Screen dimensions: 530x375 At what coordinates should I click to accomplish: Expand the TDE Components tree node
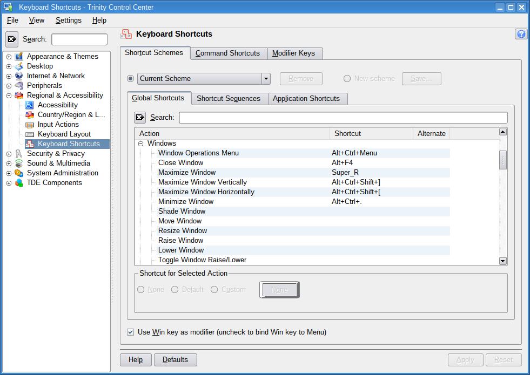pyautogui.click(x=9, y=183)
